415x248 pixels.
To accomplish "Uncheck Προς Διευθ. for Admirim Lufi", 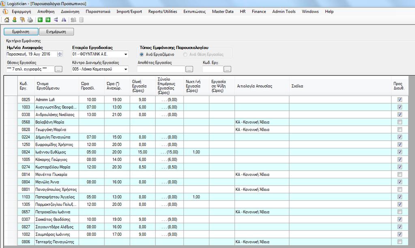I will [x=400, y=100].
